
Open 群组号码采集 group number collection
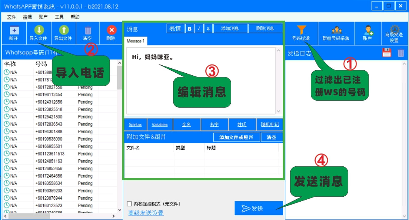coord(336,33)
